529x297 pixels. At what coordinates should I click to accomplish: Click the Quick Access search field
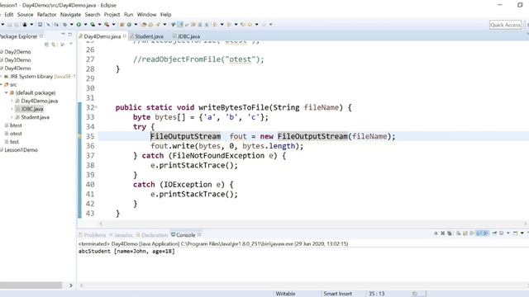[505, 25]
